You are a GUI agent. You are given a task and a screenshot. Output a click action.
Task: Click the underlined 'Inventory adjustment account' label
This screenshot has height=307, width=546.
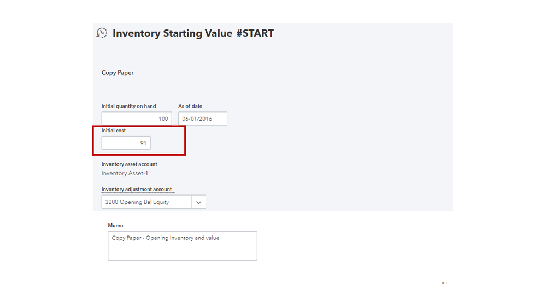click(x=137, y=190)
